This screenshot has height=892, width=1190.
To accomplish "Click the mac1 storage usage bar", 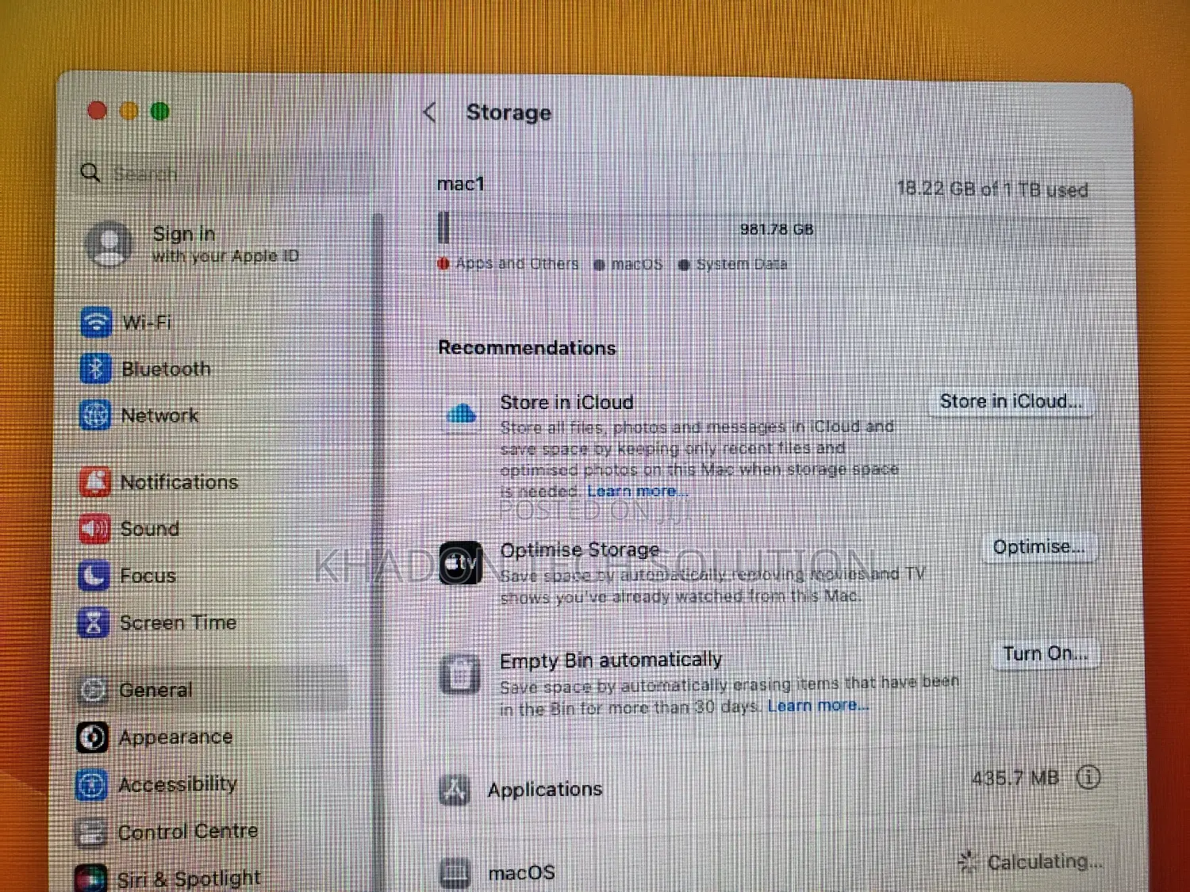I will pyautogui.click(x=766, y=228).
